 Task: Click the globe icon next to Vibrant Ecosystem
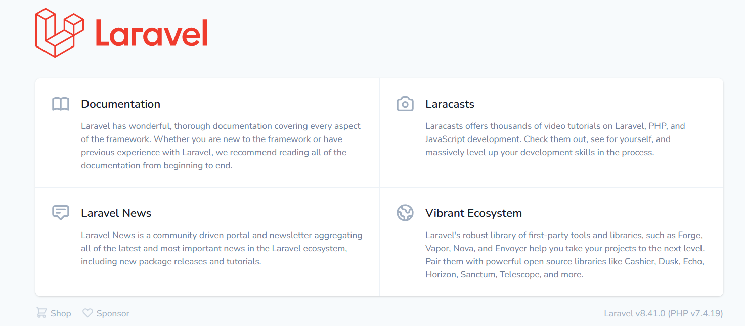click(405, 213)
